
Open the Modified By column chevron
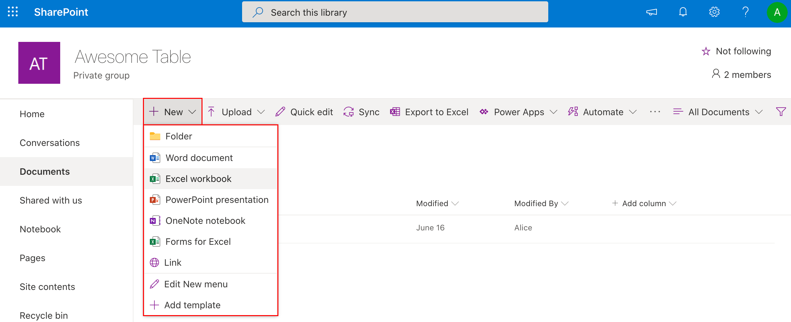click(x=565, y=204)
